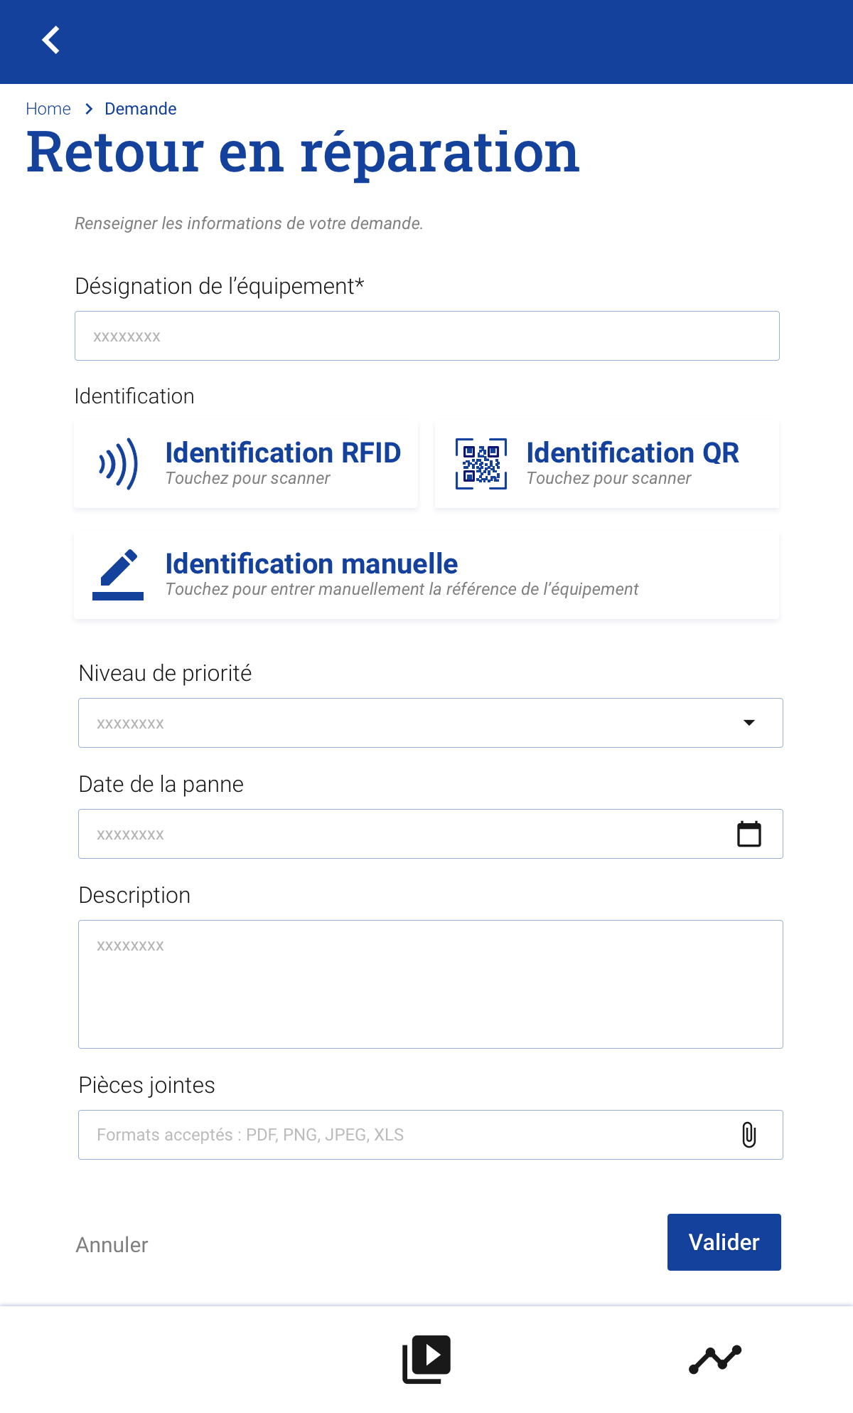The height and width of the screenshot is (1413, 853).
Task: Select Identification manuelle title text
Action: pyautogui.click(x=311, y=564)
